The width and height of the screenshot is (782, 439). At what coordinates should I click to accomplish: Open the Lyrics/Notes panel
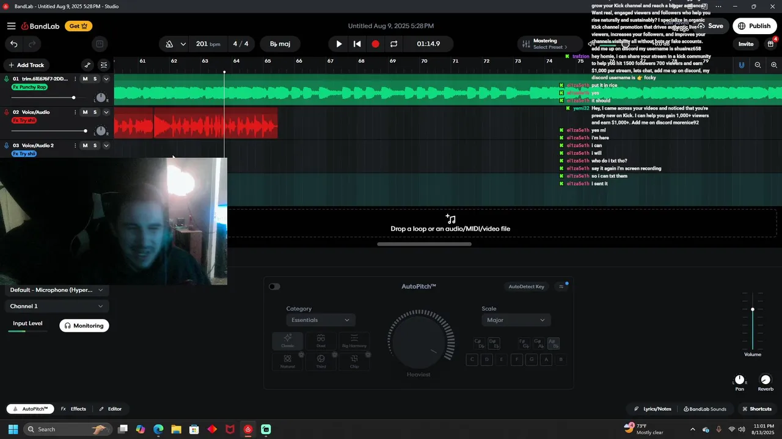(x=652, y=409)
